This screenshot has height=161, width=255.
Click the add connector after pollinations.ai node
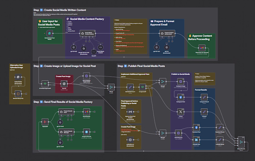tap(138, 140)
